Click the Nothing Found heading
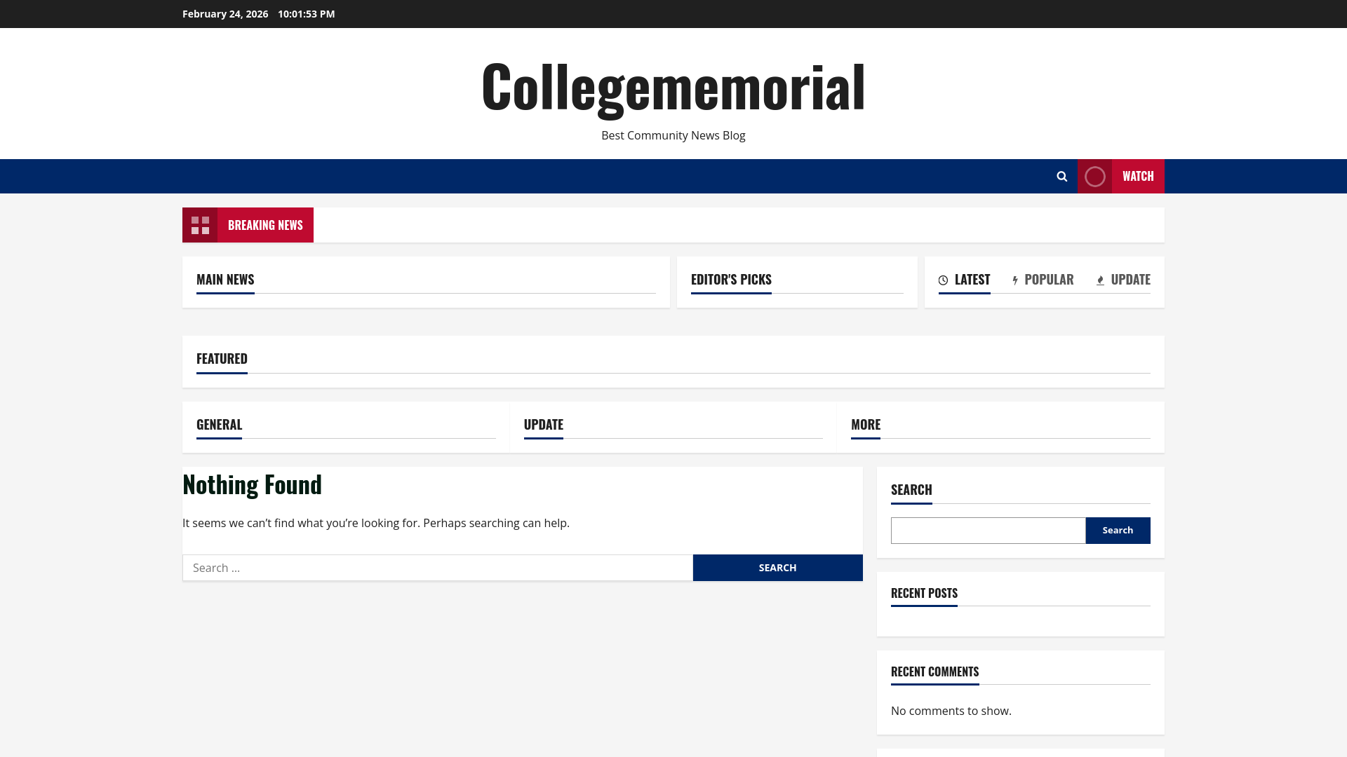 [252, 484]
